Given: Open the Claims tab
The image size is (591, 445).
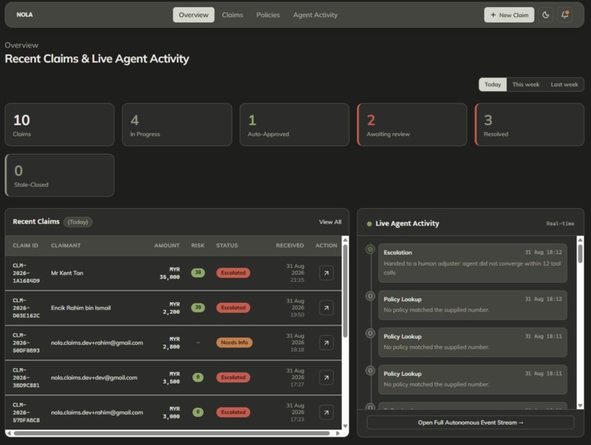Looking at the screenshot, I should [x=232, y=15].
